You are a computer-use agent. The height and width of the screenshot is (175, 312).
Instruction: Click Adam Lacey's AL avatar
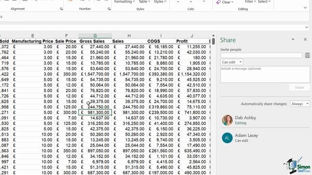(227, 138)
